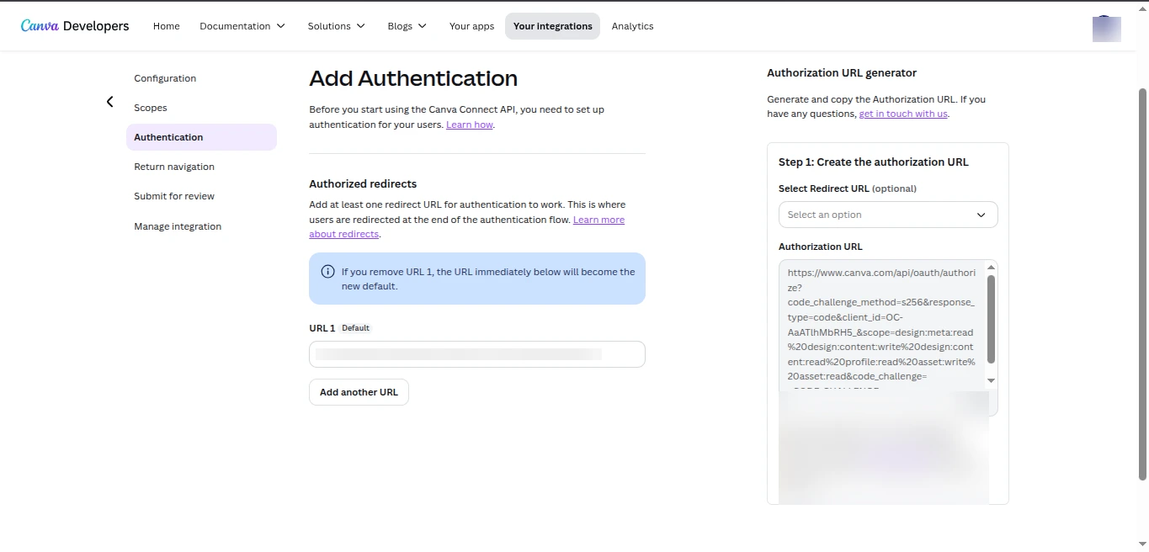
Task: Select the Authentication sidebar section
Action: click(x=201, y=137)
